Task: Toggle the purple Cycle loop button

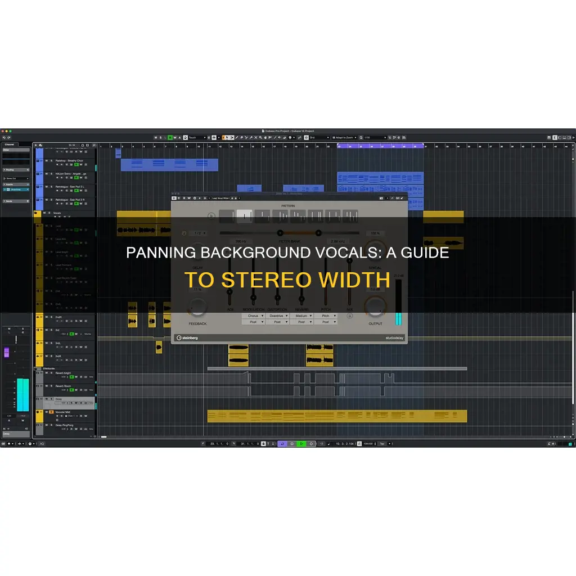Action: [x=282, y=444]
